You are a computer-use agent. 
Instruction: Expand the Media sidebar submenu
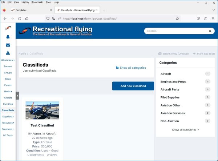pyautogui.click(x=8, y=92)
